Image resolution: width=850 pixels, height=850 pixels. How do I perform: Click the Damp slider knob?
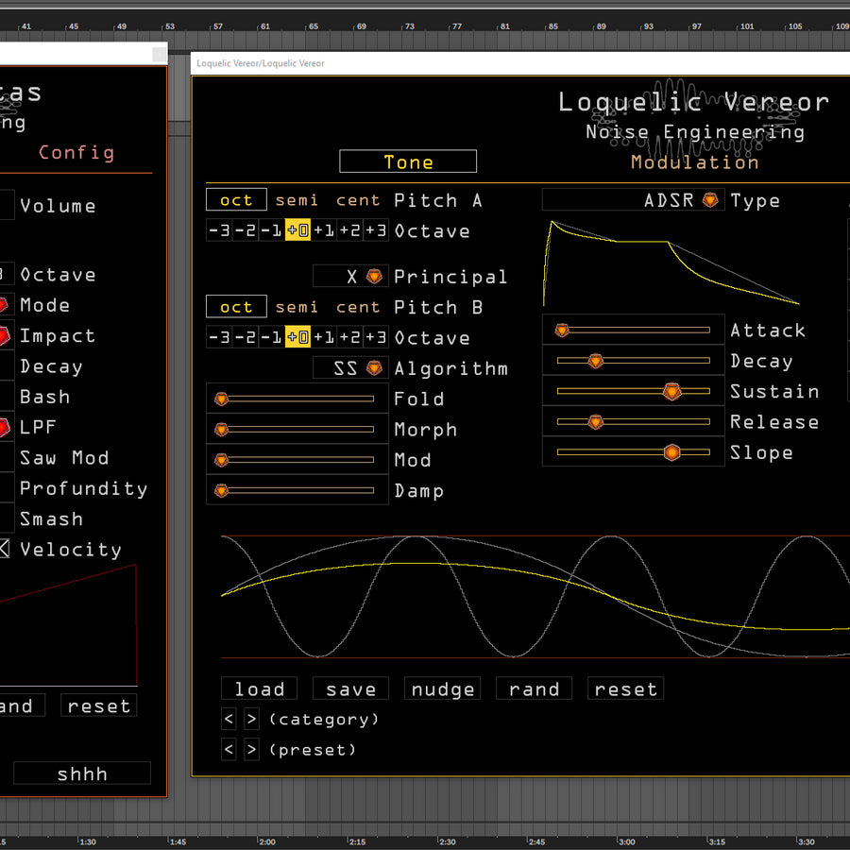point(222,491)
